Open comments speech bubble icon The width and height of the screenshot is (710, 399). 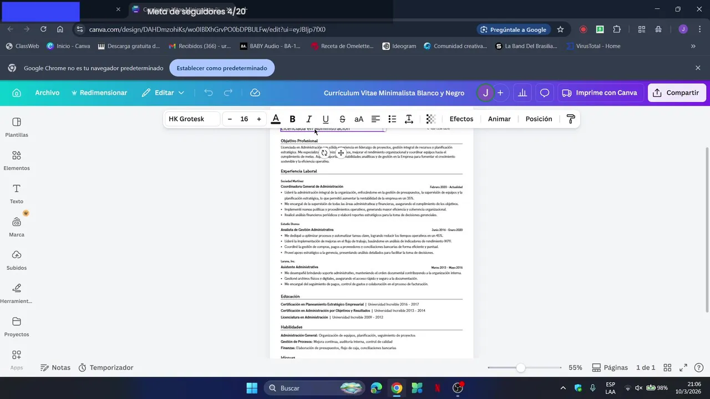coord(545,93)
